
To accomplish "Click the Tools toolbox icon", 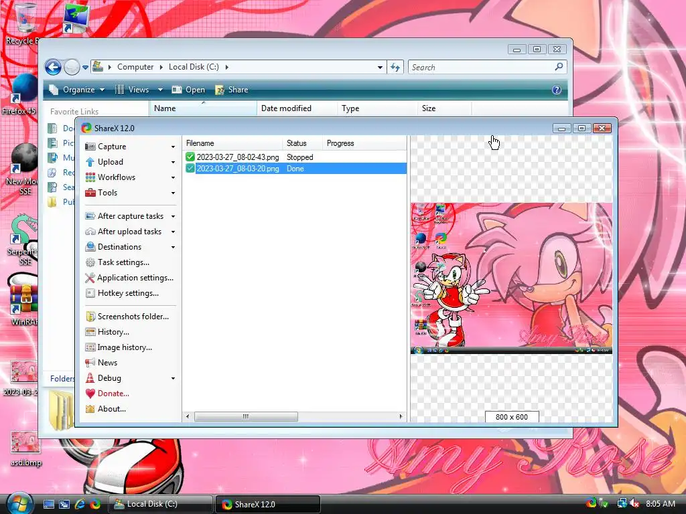I will [x=90, y=192].
